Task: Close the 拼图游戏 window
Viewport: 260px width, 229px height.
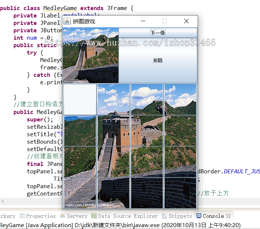Action: [186, 21]
